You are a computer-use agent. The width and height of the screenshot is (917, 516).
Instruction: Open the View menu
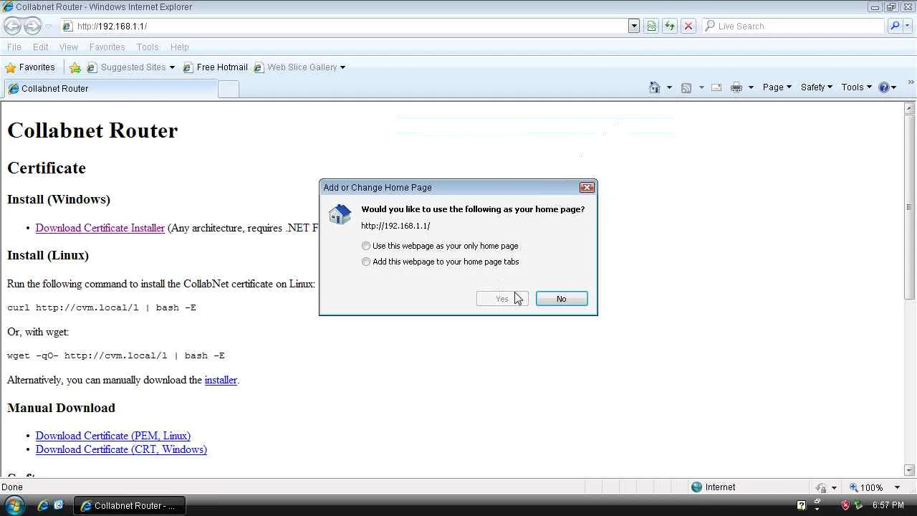point(69,47)
